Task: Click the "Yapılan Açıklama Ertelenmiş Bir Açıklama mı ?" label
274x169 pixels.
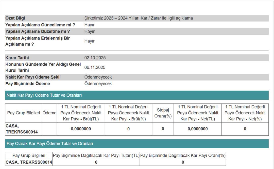Action: pyautogui.click(x=38, y=41)
